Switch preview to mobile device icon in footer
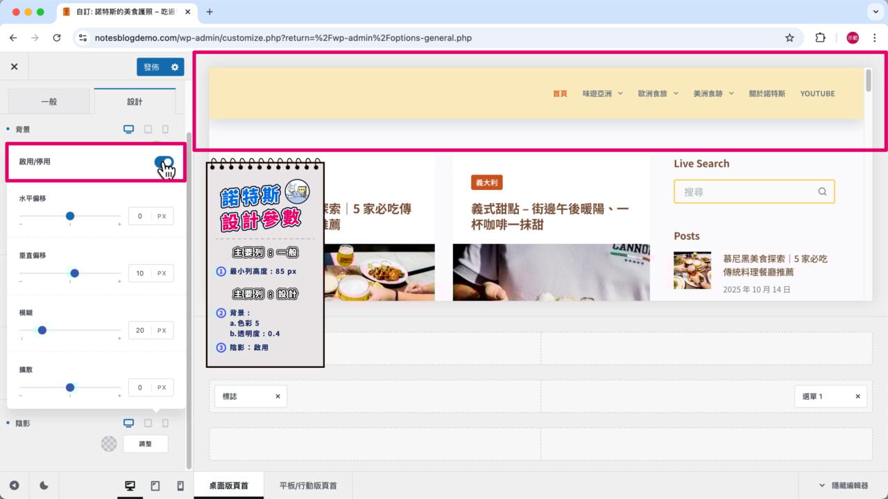The image size is (888, 499). 180,486
